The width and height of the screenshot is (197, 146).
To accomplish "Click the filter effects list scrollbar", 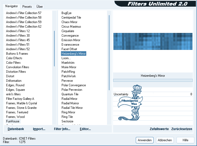I will pos(109,53).
